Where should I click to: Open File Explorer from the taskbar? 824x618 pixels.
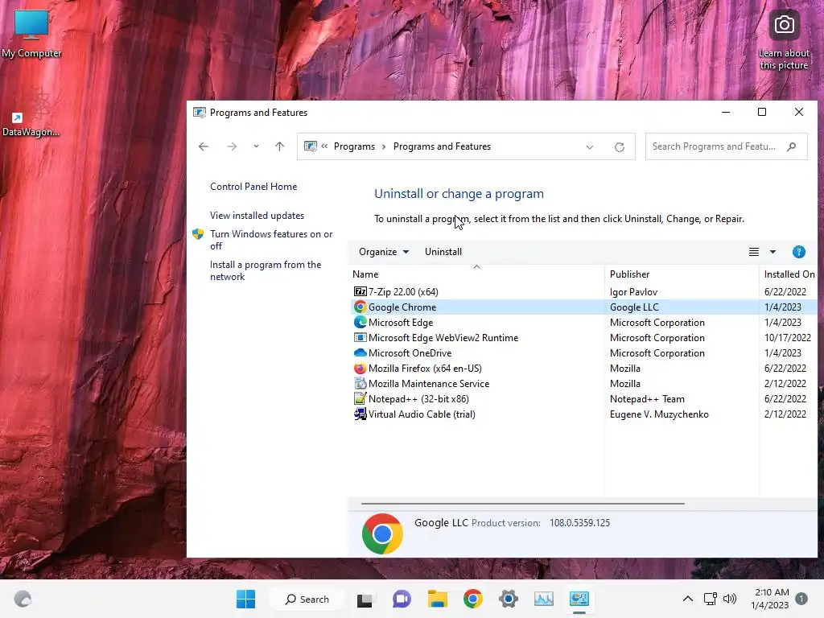coord(437,599)
